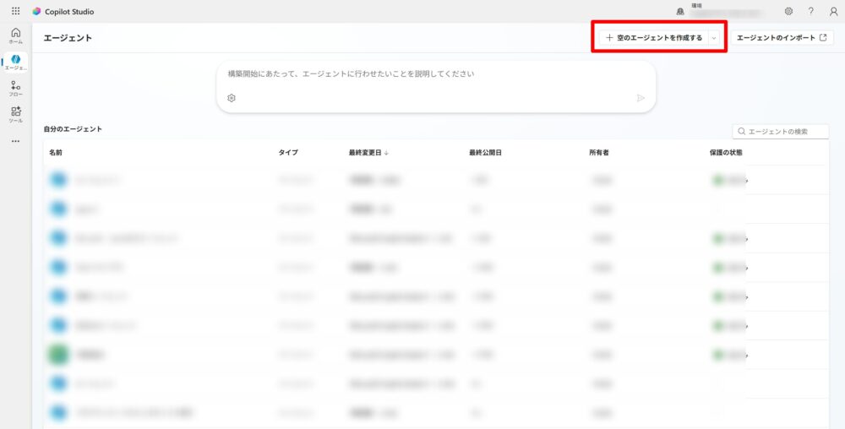Select the Agents (エージェント) sidebar icon
This screenshot has width=845, height=429.
pyautogui.click(x=15, y=62)
